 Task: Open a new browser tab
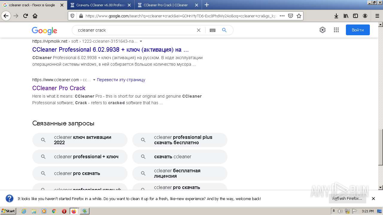207,5
